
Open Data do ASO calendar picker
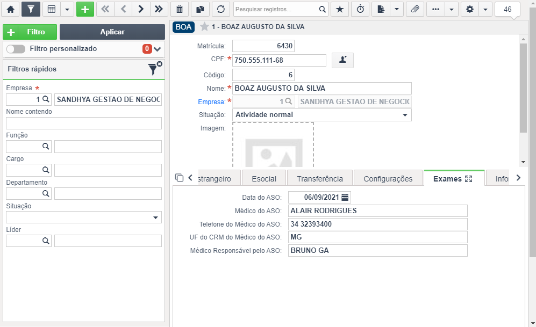345,197
